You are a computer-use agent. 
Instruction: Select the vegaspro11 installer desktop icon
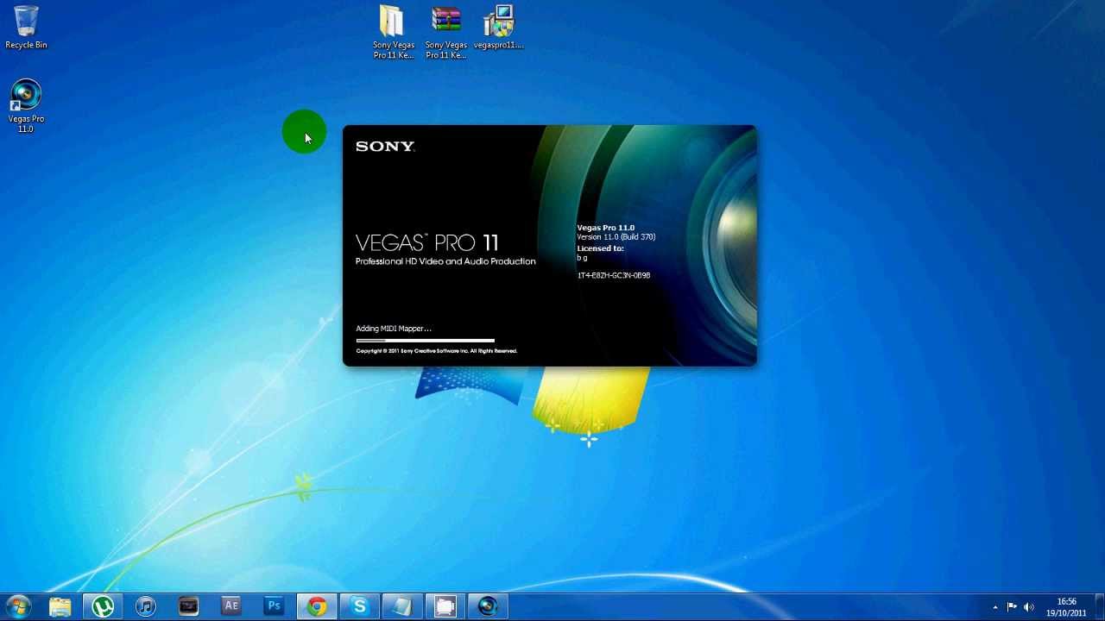pos(498,27)
